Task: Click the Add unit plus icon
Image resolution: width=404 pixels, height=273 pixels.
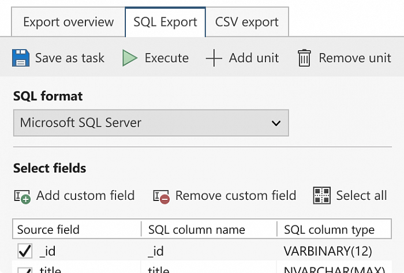Action: [214, 58]
